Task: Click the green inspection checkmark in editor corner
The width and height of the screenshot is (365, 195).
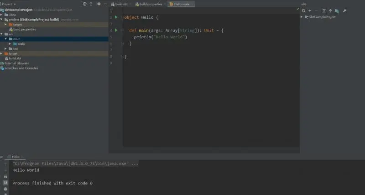Action: coord(298,9)
